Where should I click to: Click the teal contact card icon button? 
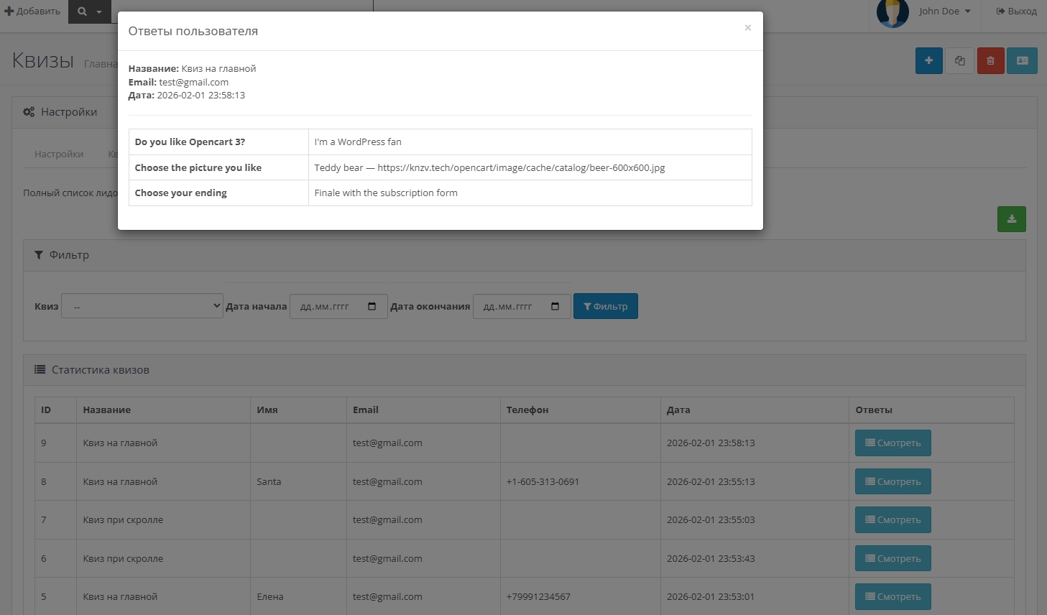(1022, 61)
